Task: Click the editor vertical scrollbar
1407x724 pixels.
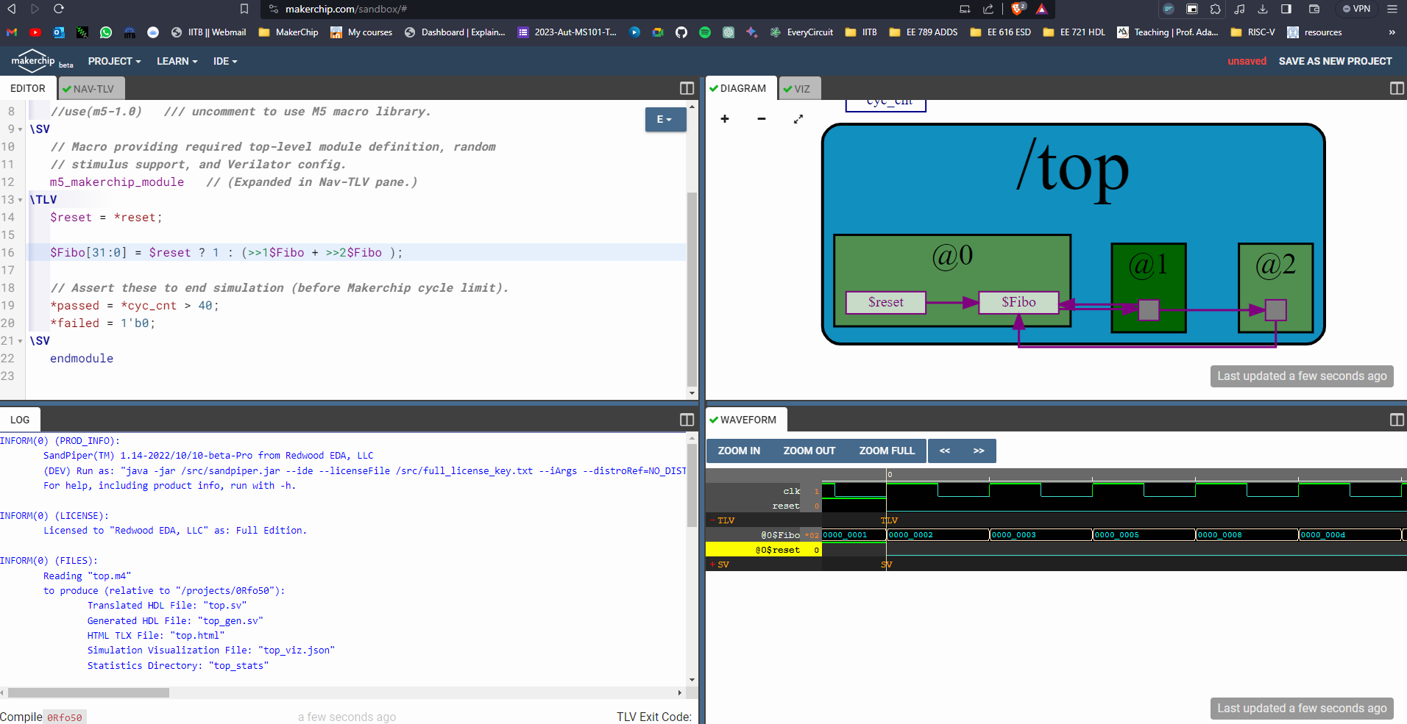Action: point(692,288)
